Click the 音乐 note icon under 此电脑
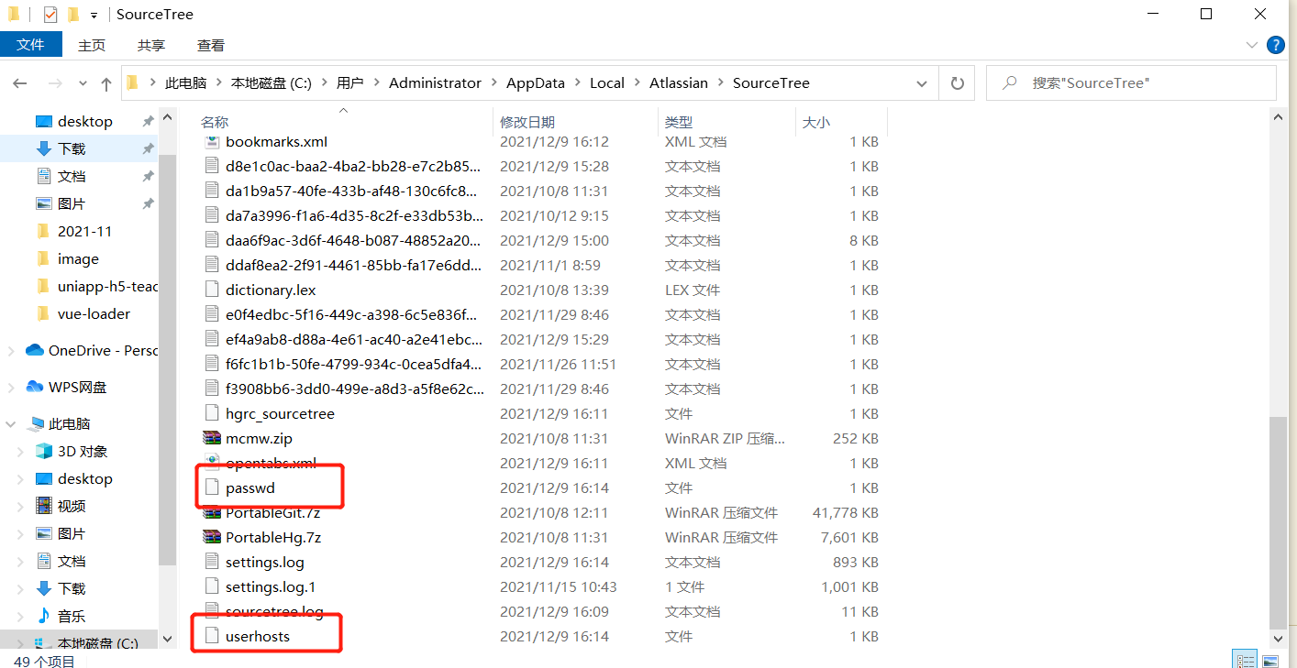1297x668 pixels. [x=43, y=617]
